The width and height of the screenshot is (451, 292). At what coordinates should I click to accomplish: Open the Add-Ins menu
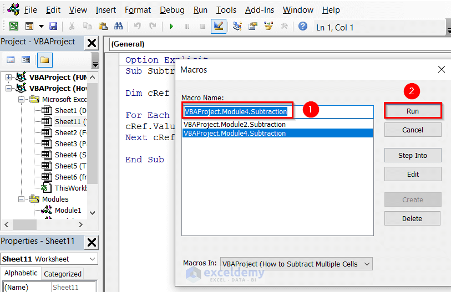pos(260,10)
